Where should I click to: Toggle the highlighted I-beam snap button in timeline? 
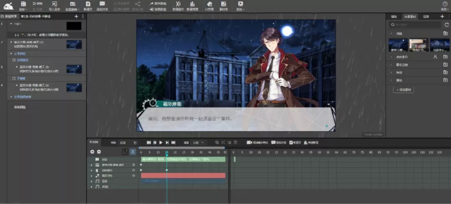coord(133,152)
